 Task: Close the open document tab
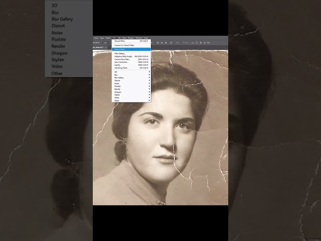point(106,48)
